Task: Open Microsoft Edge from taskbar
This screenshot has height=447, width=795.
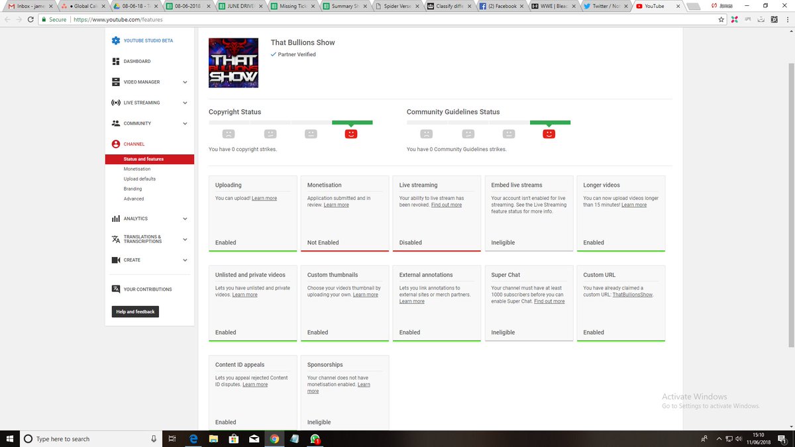Action: 193,438
